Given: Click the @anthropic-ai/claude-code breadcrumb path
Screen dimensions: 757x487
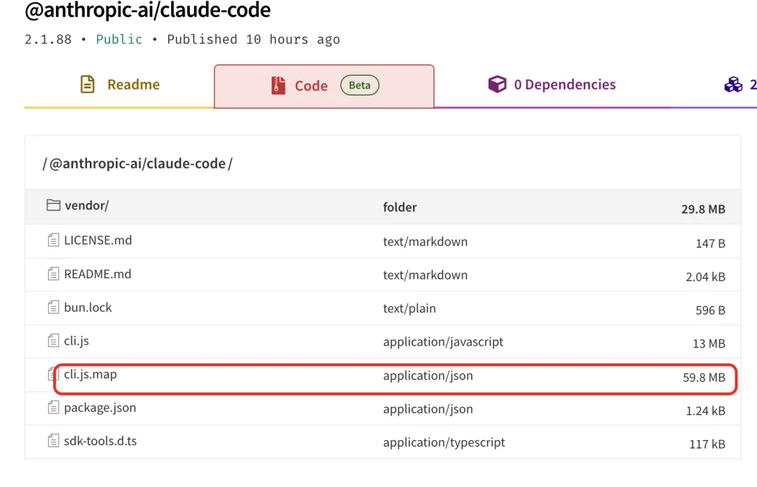Looking at the screenshot, I should tap(137, 164).
